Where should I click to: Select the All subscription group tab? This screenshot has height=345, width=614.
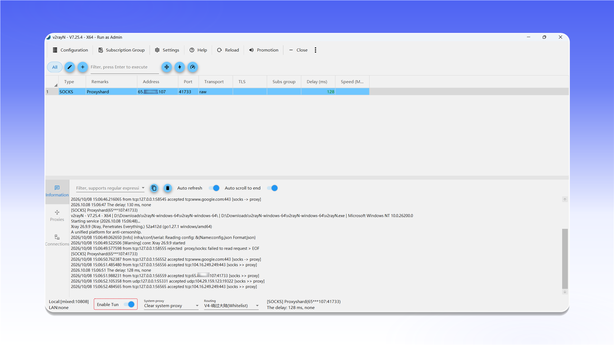[x=55, y=67]
